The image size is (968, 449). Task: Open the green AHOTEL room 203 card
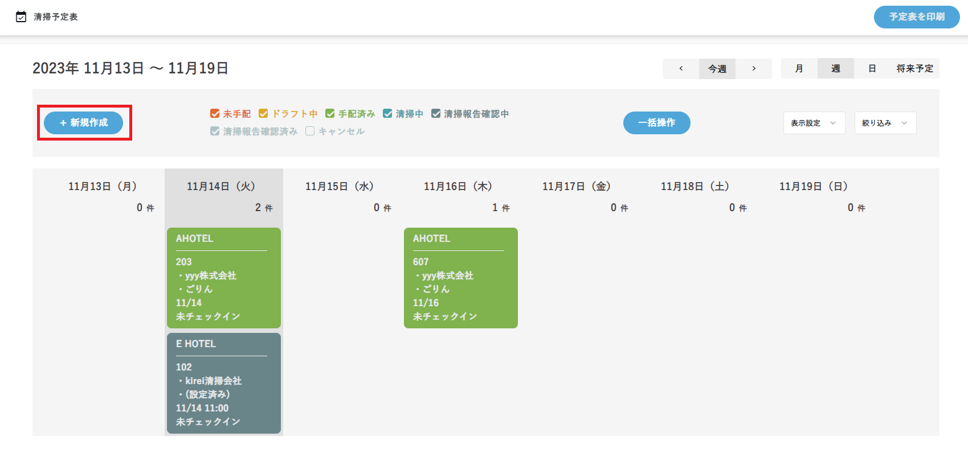point(224,278)
